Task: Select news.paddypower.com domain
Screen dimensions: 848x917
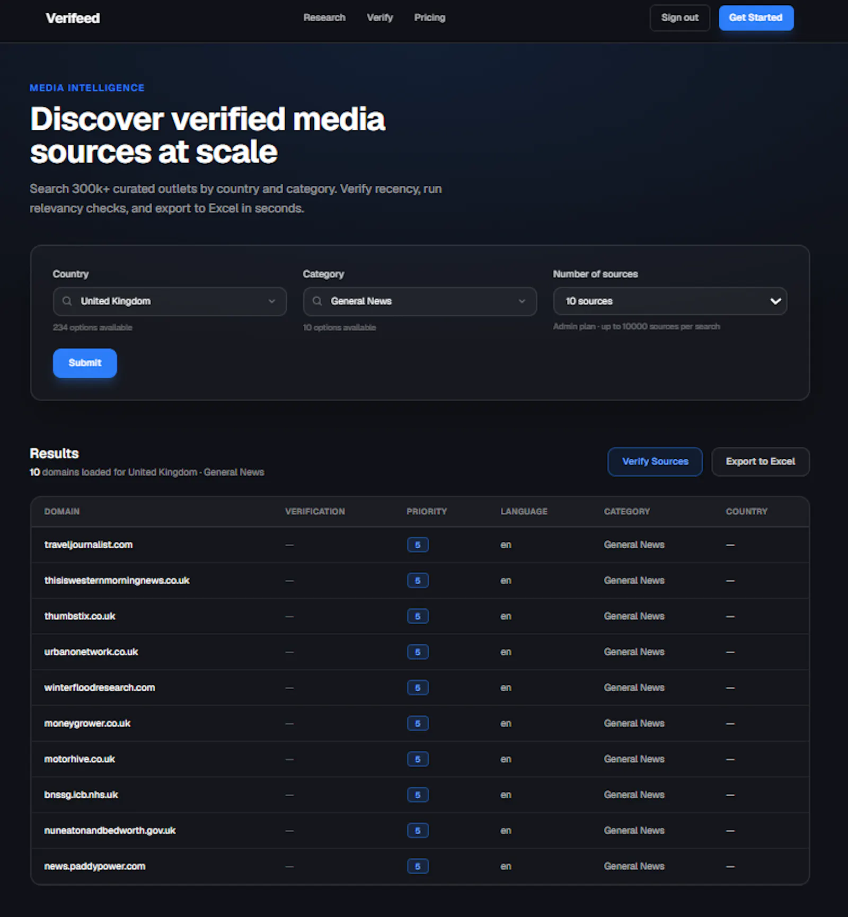Action: point(95,866)
